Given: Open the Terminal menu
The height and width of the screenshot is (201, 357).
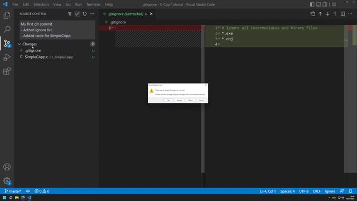Looking at the screenshot, I should 93,4.
